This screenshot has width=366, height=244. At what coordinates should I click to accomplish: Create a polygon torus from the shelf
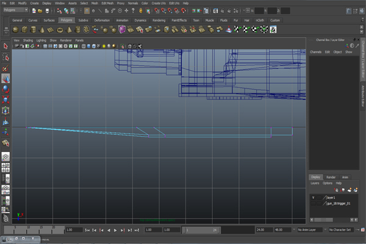coord(60,30)
